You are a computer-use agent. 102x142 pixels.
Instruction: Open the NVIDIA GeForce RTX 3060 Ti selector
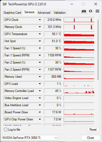[x=30, y=138]
